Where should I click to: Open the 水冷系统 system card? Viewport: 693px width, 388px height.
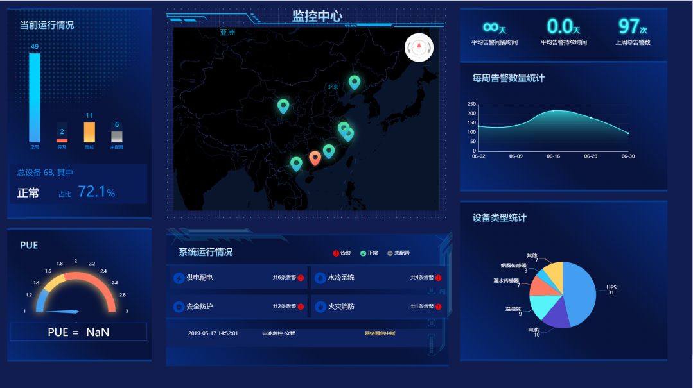(x=379, y=278)
